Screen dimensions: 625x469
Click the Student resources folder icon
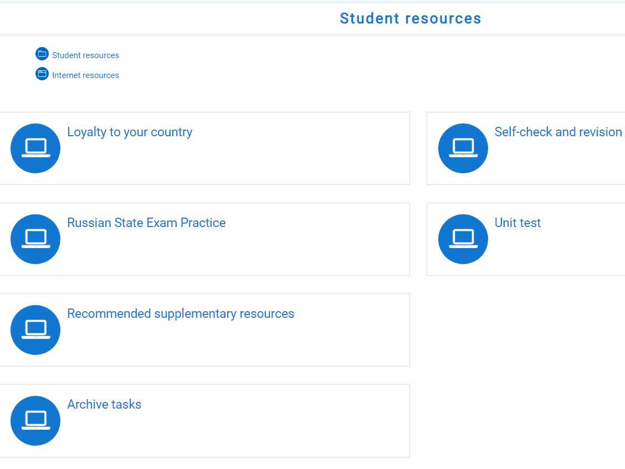(42, 53)
